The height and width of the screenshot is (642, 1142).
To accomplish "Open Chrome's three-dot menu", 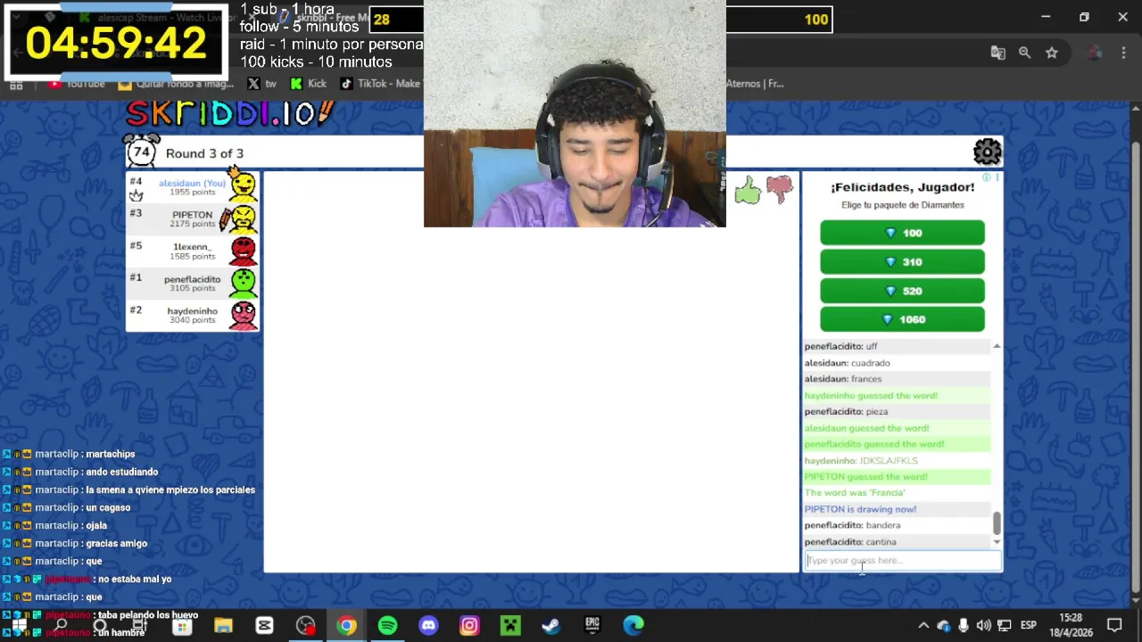I will (1121, 53).
